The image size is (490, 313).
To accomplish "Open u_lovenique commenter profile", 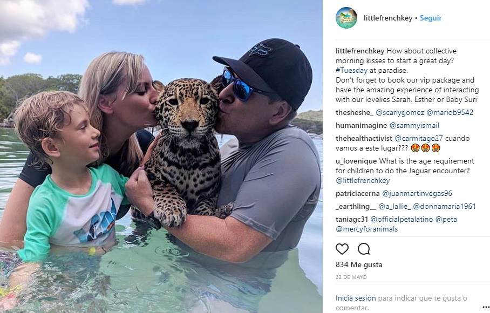I will coord(356,161).
